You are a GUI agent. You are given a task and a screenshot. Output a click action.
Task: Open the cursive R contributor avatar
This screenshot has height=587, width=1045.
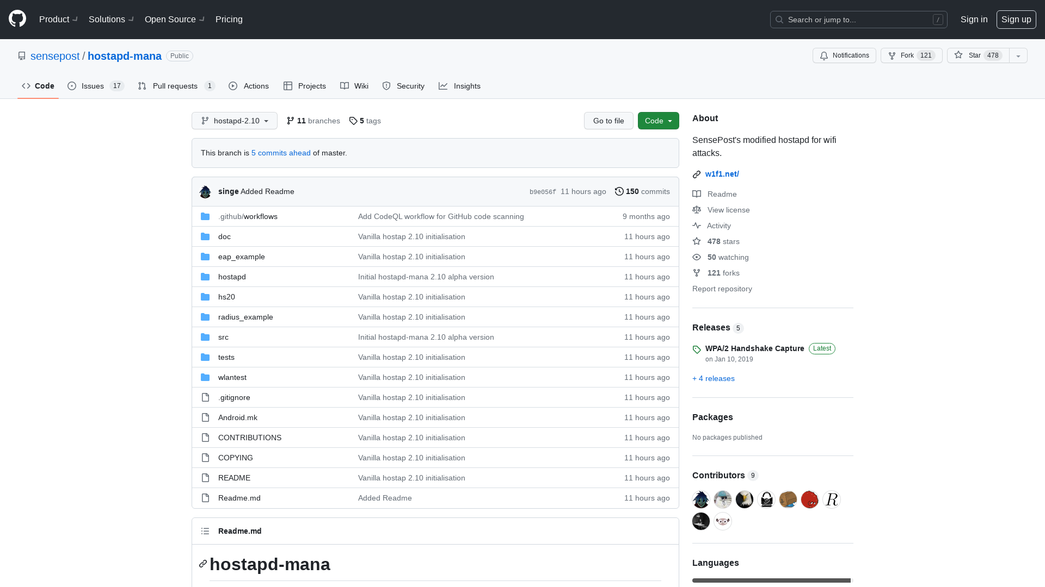point(832,499)
